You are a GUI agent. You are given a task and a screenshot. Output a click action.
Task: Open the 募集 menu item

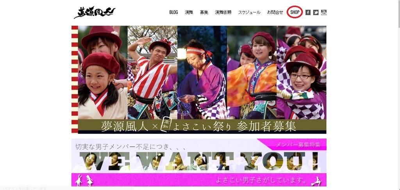click(204, 12)
